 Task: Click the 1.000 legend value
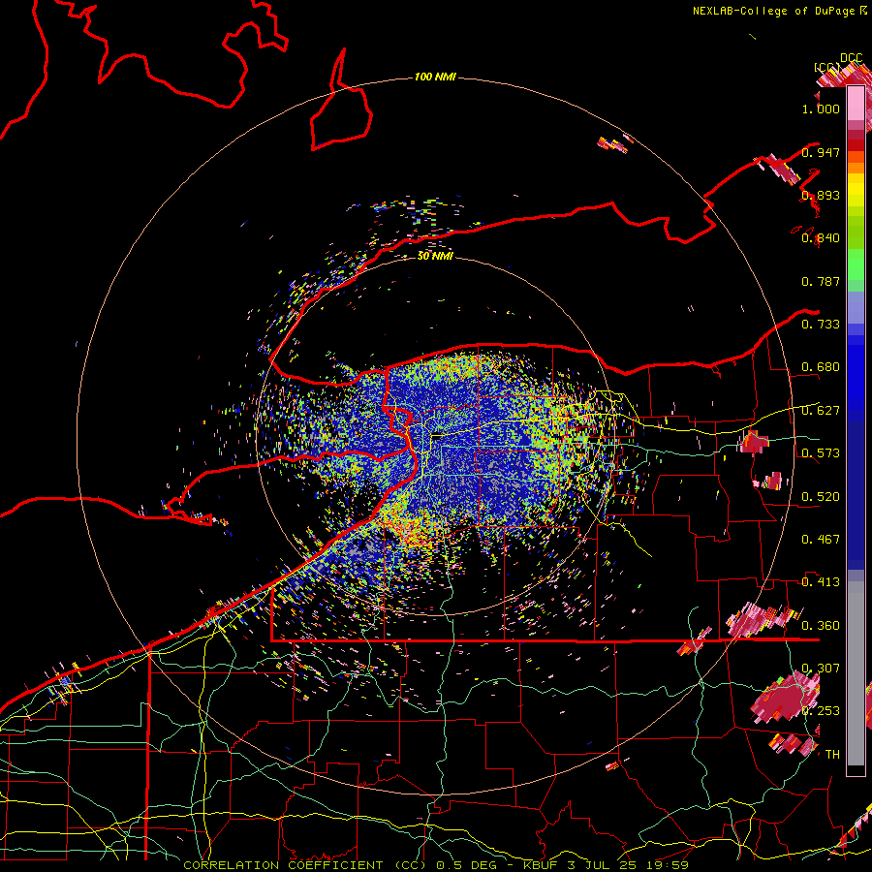pos(821,109)
